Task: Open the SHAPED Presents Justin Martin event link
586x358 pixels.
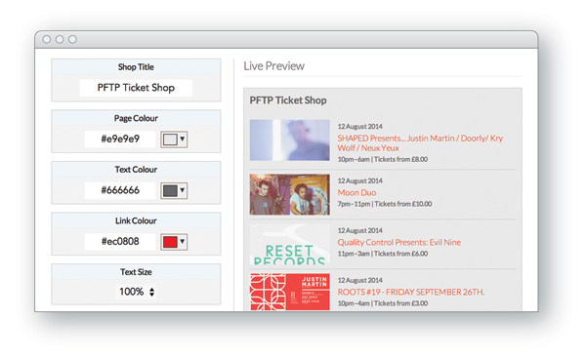Action: point(420,143)
